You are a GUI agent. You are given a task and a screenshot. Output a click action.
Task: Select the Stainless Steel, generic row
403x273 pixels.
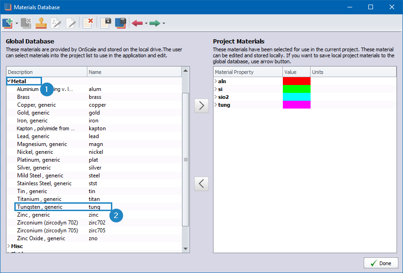tap(94, 183)
